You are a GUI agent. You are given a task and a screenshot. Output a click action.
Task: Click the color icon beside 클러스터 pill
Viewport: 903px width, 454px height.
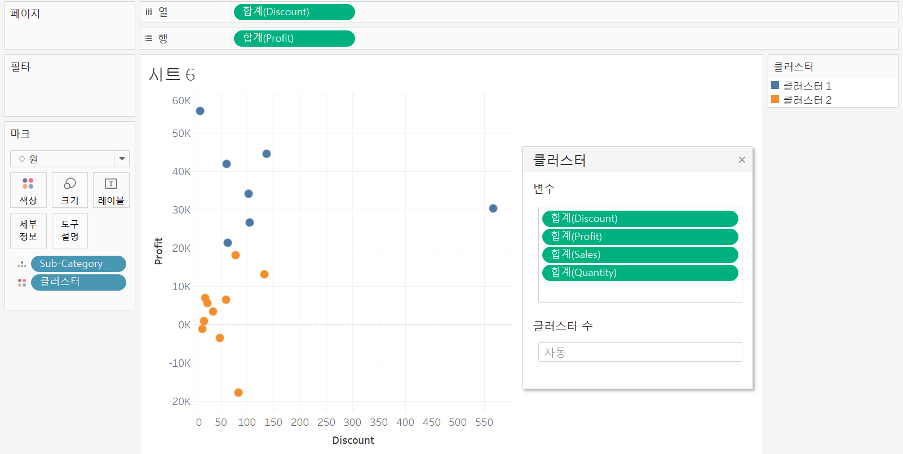pos(22,283)
